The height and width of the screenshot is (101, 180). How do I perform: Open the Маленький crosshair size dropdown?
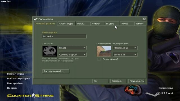click(125, 48)
